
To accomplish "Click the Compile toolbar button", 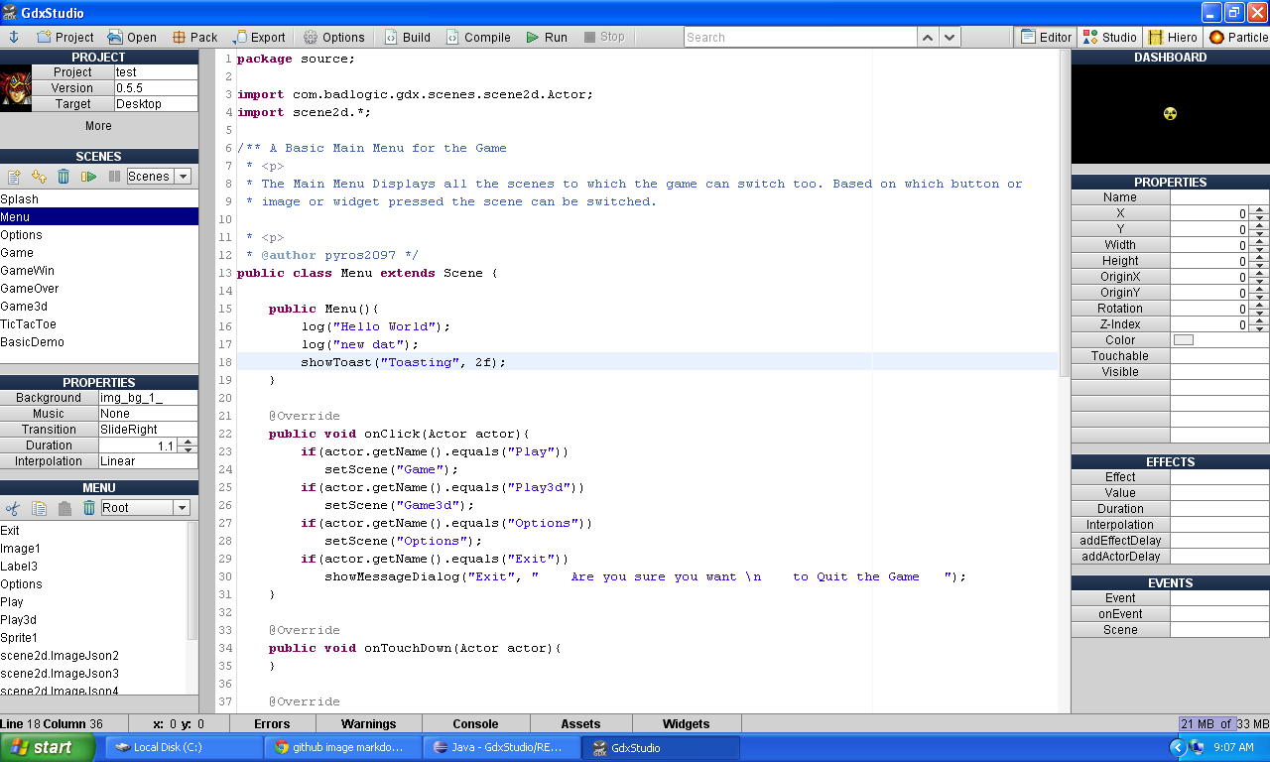I will (x=478, y=37).
